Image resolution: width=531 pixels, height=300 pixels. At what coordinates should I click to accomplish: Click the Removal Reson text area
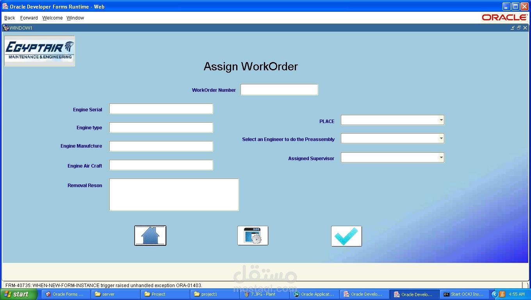(174, 194)
